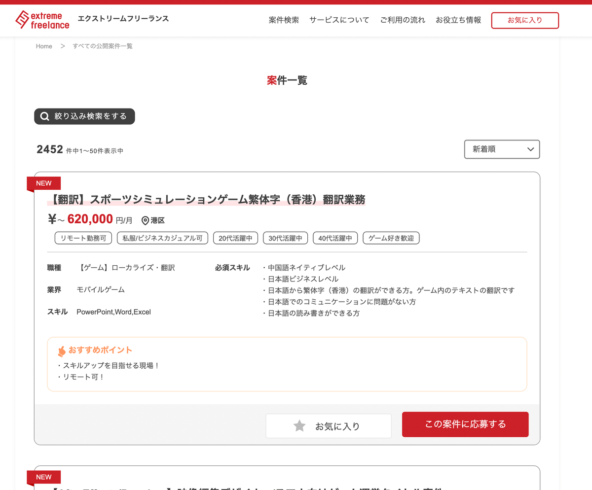592x490 pixels.
Task: Click モバイルゲーム industry text
Action: (x=101, y=289)
